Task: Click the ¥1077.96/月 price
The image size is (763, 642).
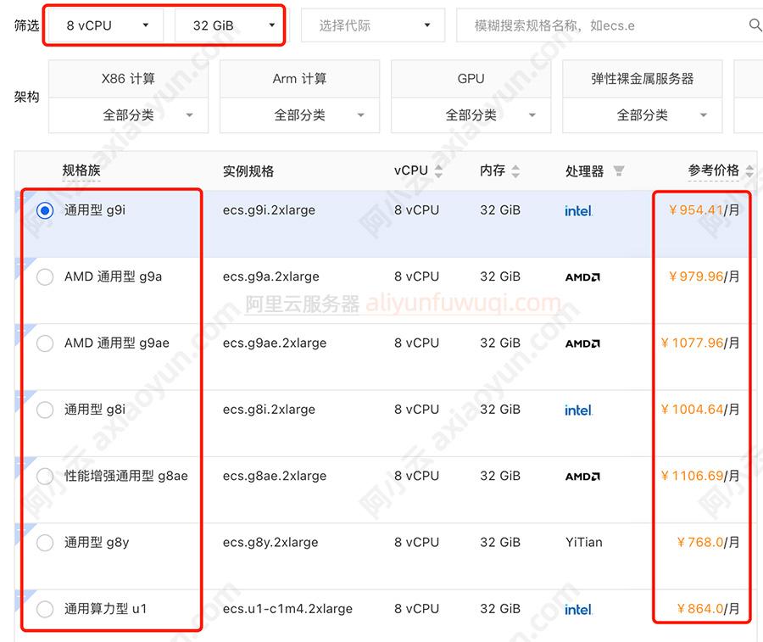Action: coord(700,343)
